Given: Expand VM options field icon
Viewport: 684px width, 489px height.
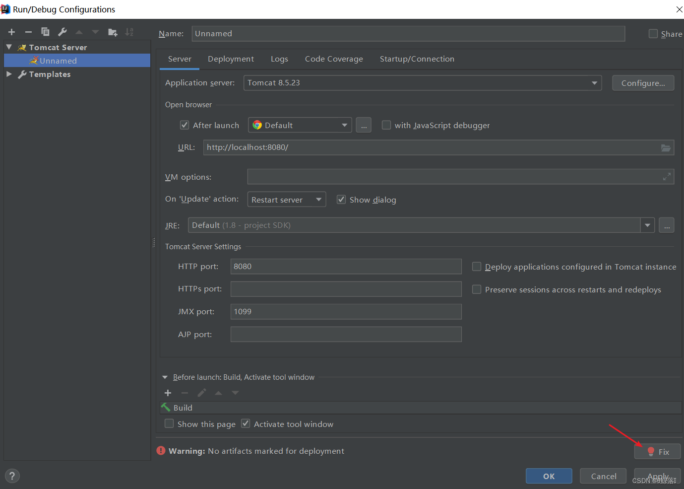Looking at the screenshot, I should (667, 177).
